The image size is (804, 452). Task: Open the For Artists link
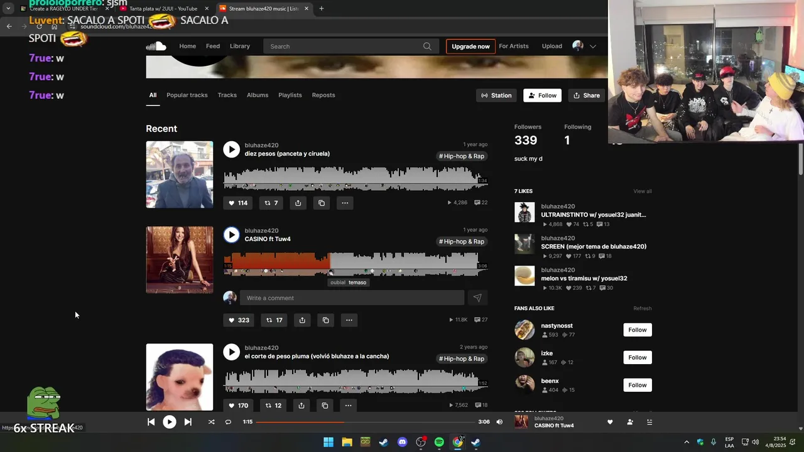(x=514, y=46)
